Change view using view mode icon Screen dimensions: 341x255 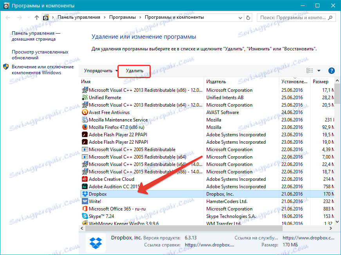click(310, 71)
